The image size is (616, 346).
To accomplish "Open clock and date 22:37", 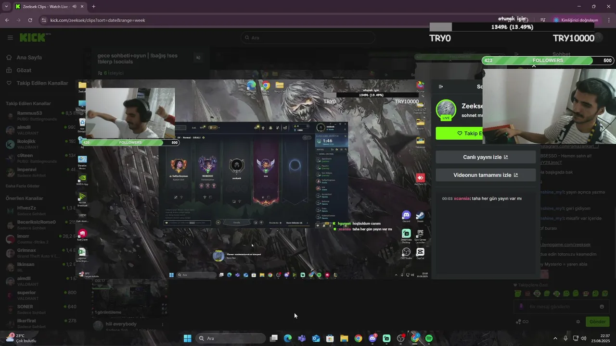I will click(601, 338).
